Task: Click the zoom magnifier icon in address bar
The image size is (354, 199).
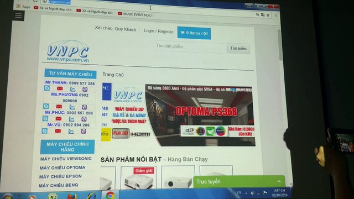Action: click(257, 15)
